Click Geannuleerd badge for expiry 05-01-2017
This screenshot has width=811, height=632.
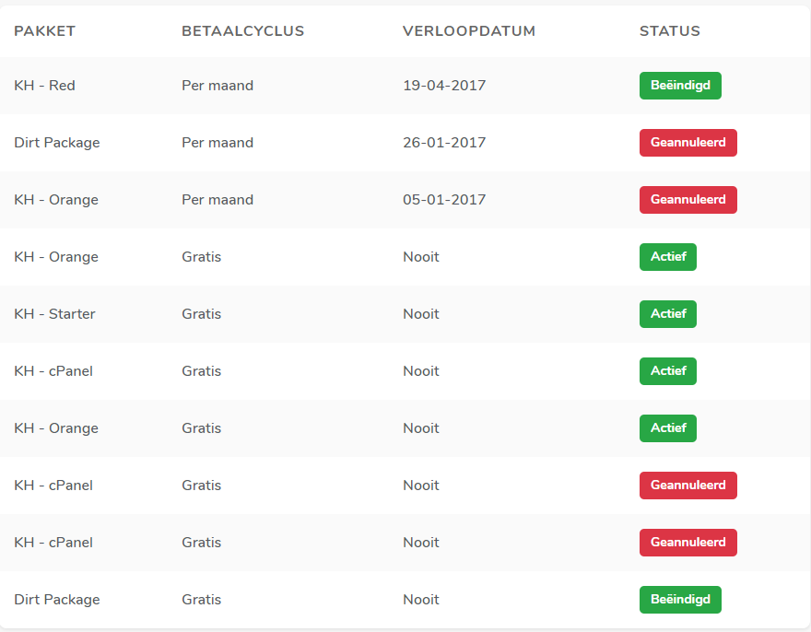pos(688,200)
